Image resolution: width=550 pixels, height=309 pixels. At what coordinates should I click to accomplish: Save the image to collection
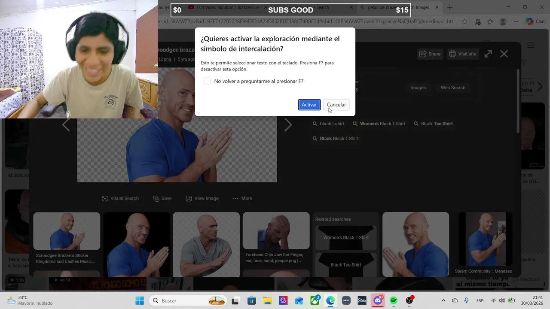[162, 198]
